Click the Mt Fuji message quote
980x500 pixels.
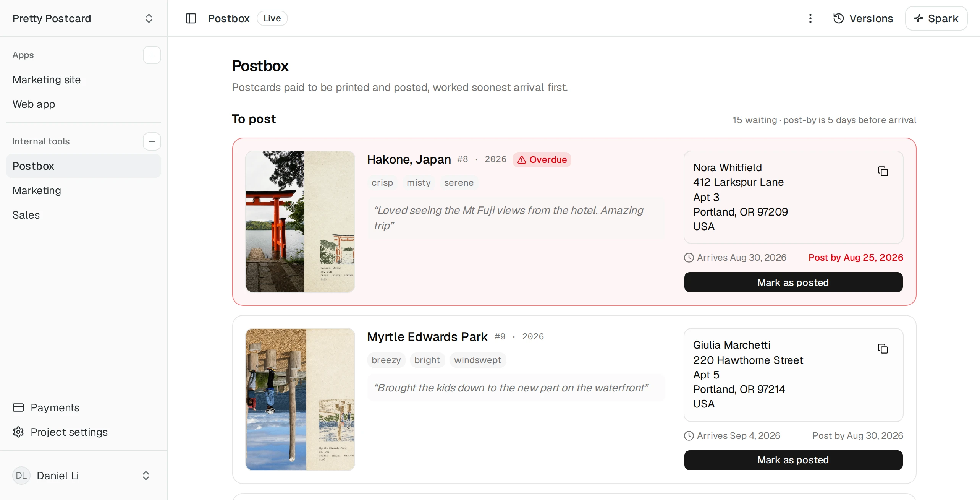pyautogui.click(x=516, y=218)
